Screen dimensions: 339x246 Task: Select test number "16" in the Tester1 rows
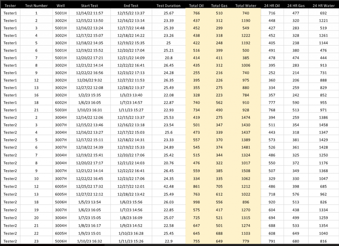(36, 95)
